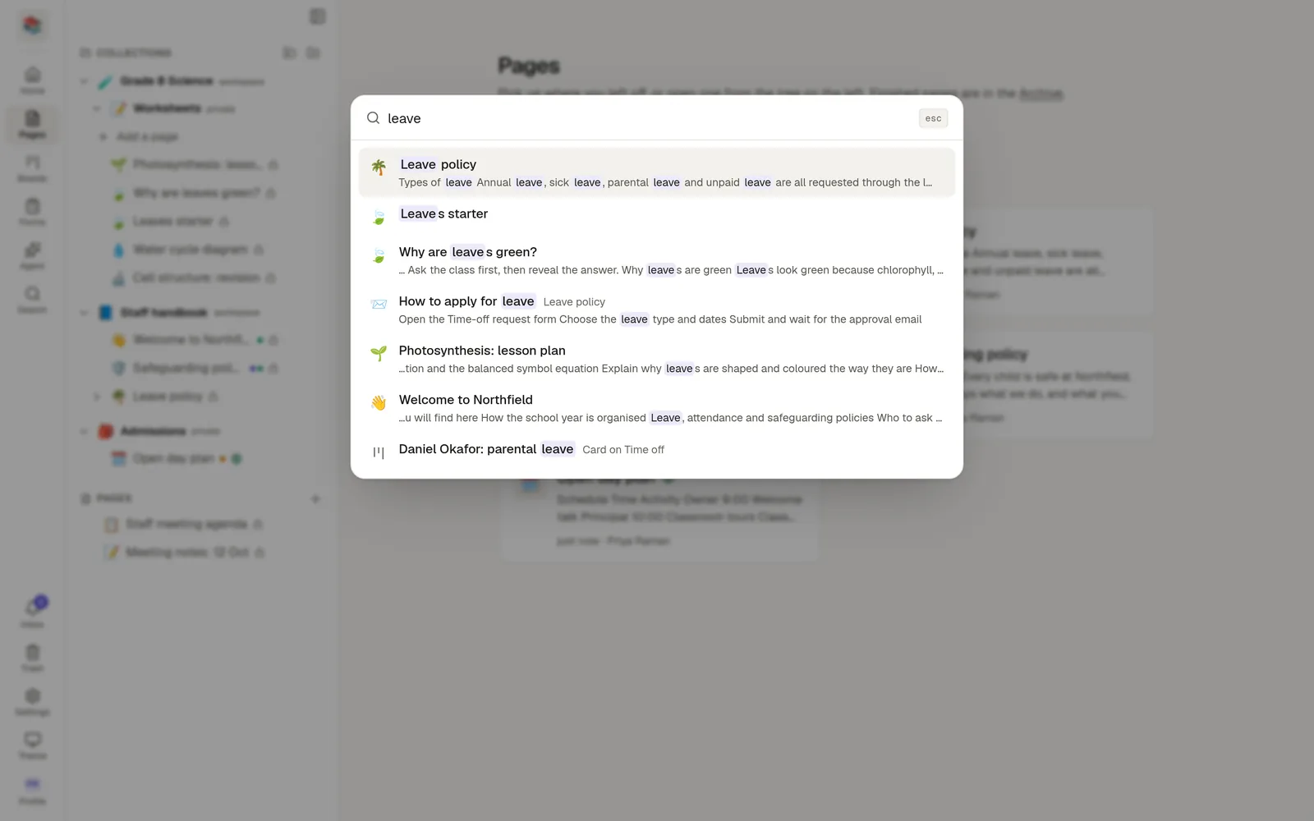Image resolution: width=1314 pixels, height=821 pixels.
Task: Focus the search field containing "leave"
Action: pyautogui.click(x=649, y=118)
